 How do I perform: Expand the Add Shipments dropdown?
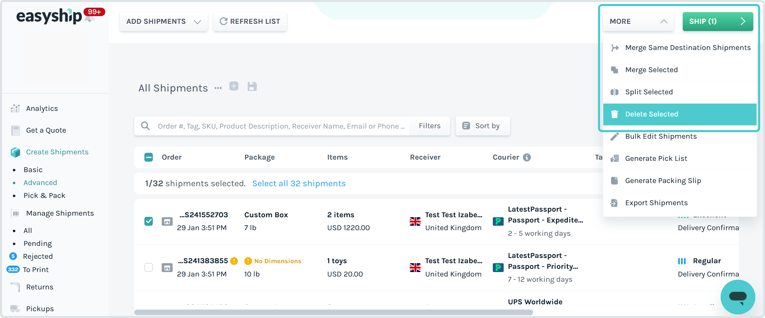tap(164, 22)
